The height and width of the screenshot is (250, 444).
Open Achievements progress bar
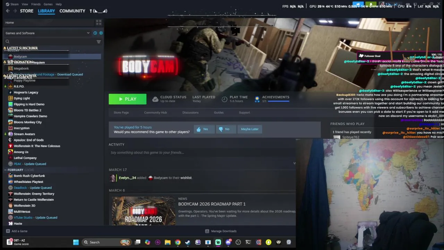coord(278,101)
